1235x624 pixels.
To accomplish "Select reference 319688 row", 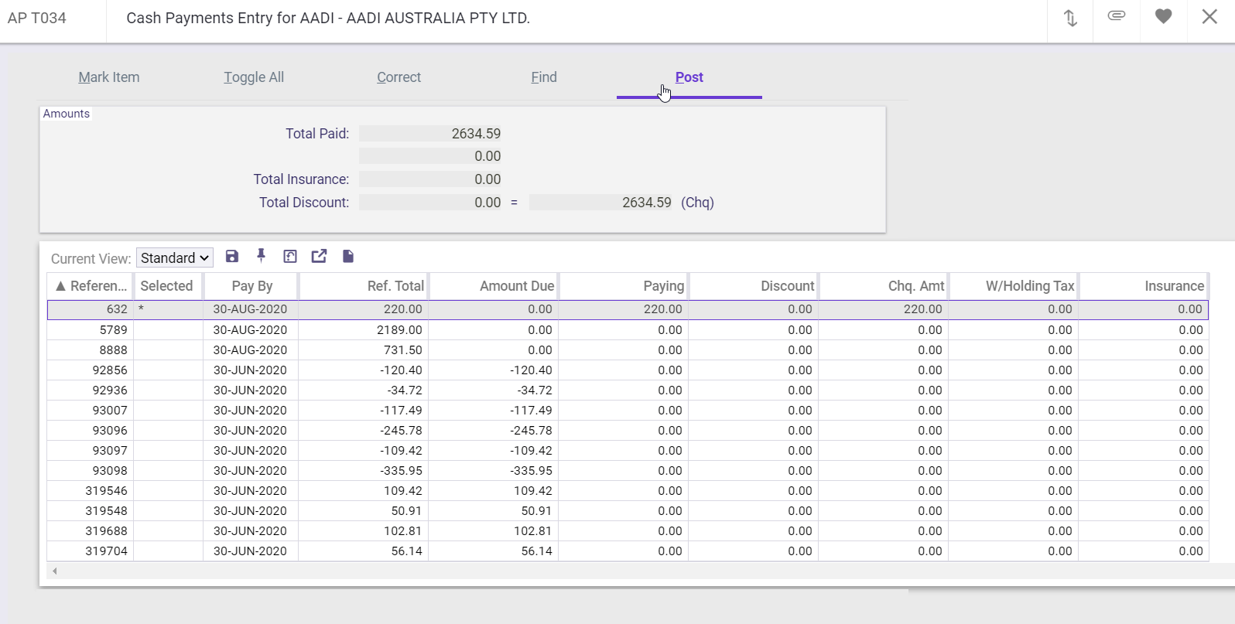I will coord(628,531).
